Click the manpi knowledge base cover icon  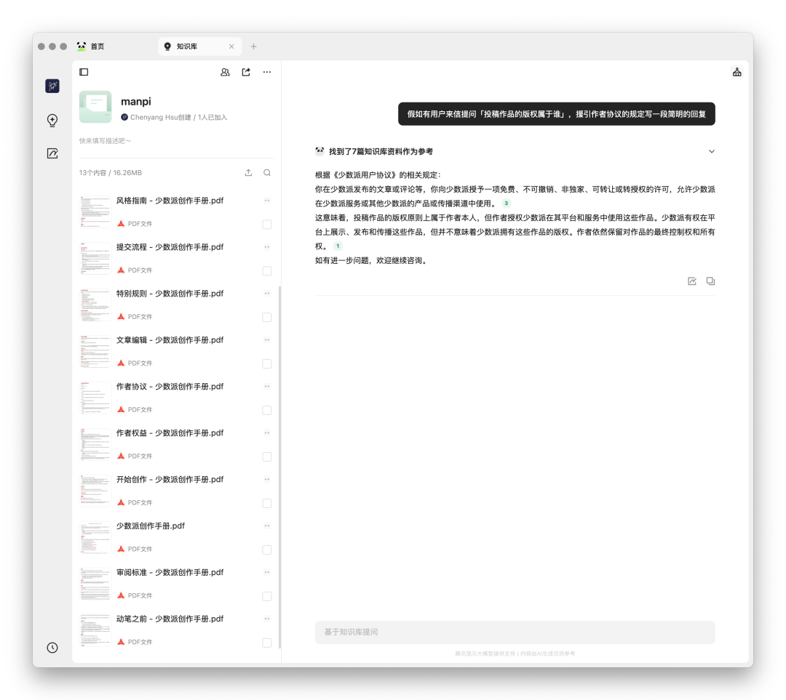click(x=95, y=107)
